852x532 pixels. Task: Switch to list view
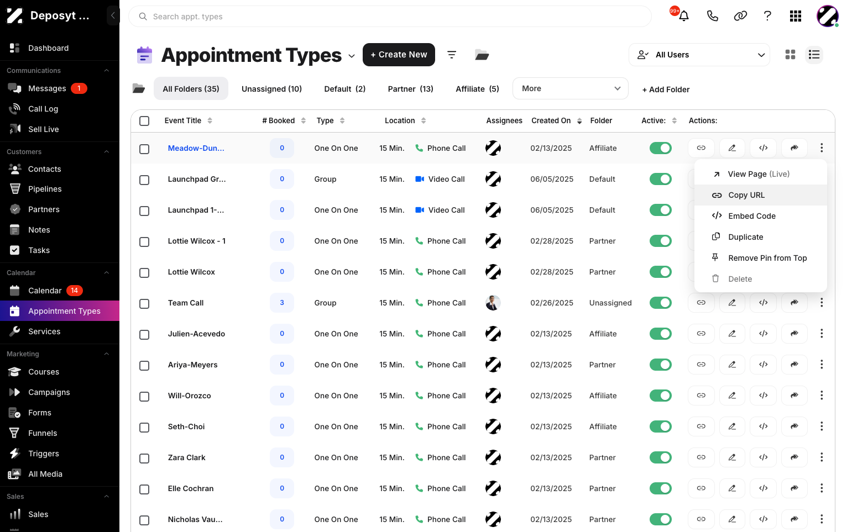point(814,55)
